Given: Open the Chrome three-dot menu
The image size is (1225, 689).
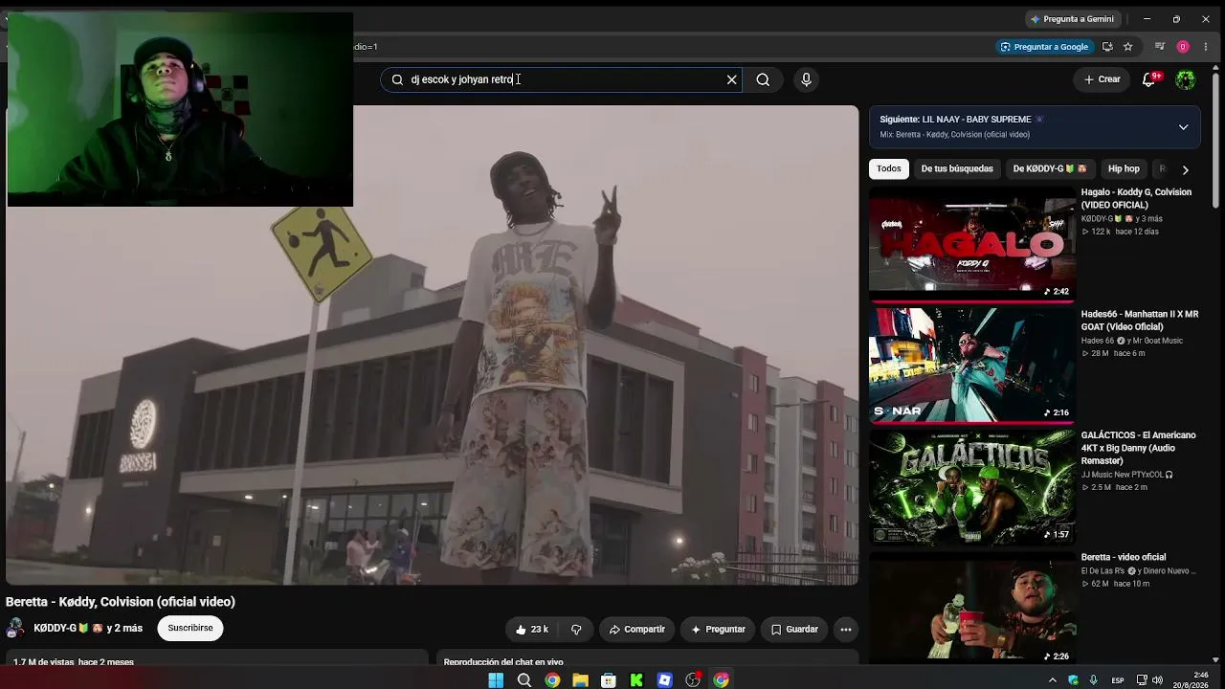Looking at the screenshot, I should pyautogui.click(x=1206, y=47).
